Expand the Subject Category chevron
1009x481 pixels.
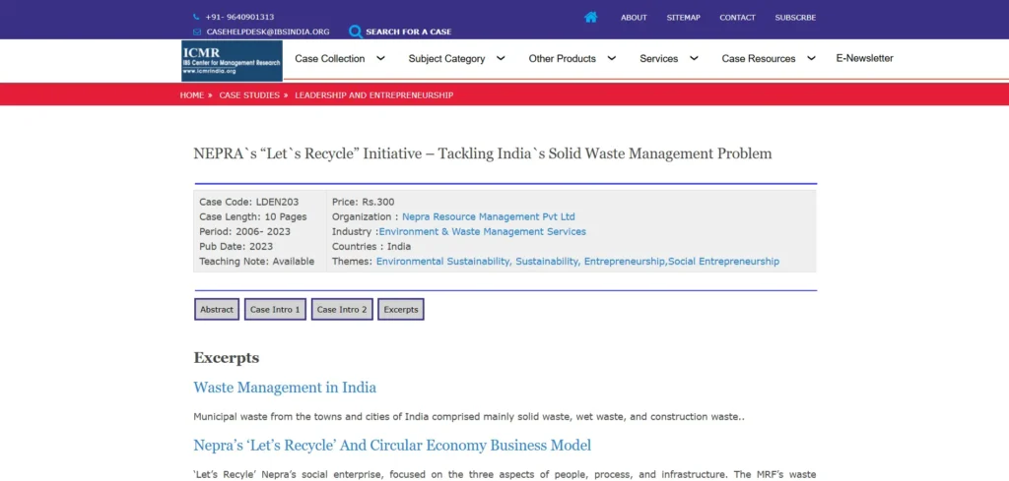point(501,58)
